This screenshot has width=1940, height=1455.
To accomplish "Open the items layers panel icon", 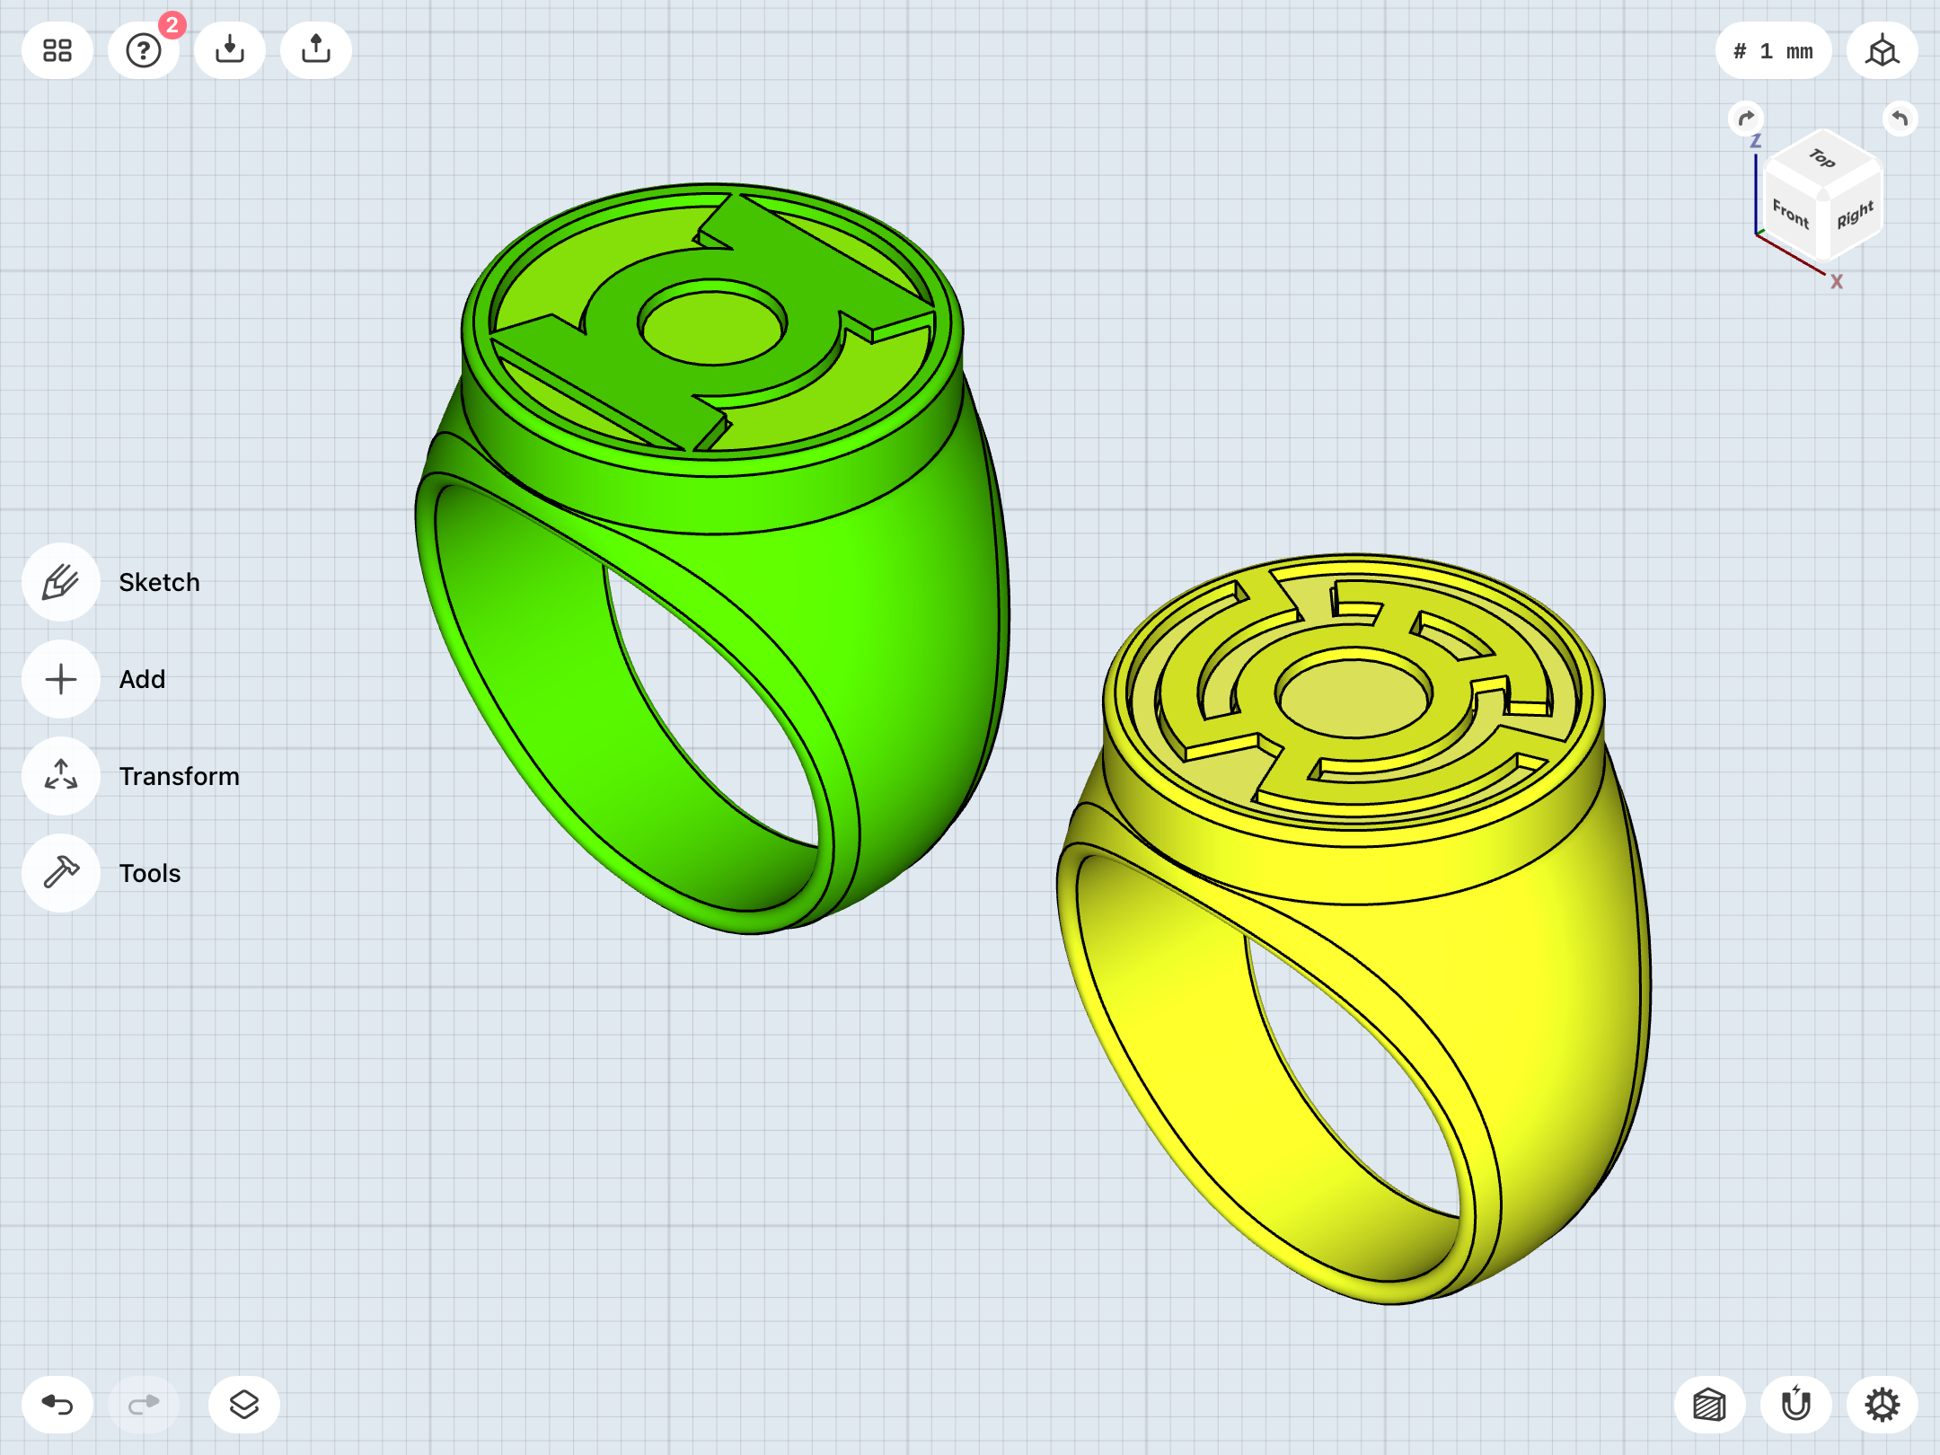I will coord(244,1405).
